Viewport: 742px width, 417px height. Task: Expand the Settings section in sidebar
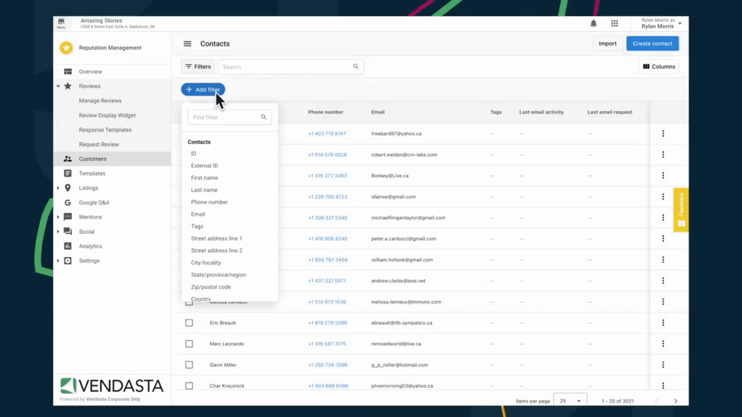click(58, 260)
